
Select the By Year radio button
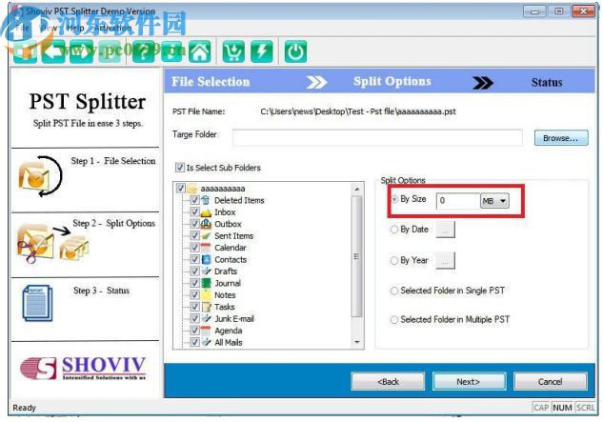pos(394,261)
